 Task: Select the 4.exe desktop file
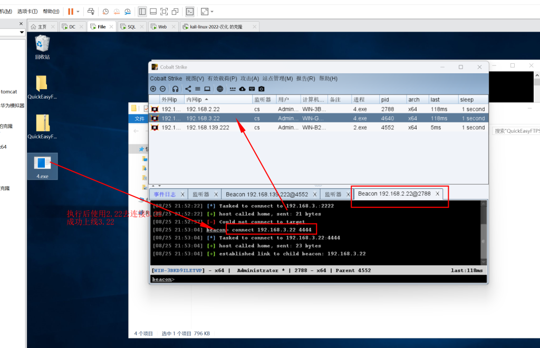click(42, 167)
